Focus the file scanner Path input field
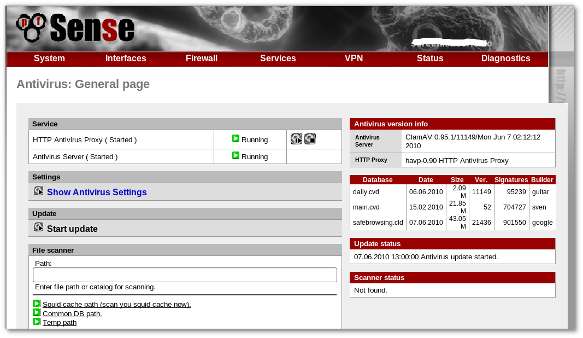This screenshot has height=338, width=583. pos(185,275)
